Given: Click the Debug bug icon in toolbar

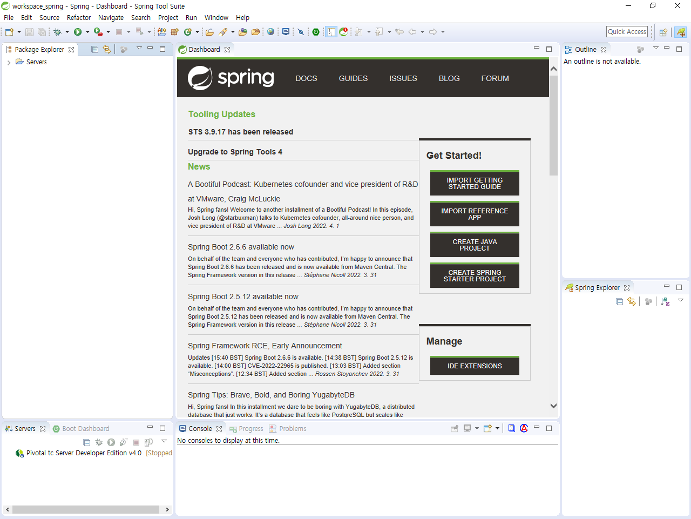Looking at the screenshot, I should click(x=57, y=32).
